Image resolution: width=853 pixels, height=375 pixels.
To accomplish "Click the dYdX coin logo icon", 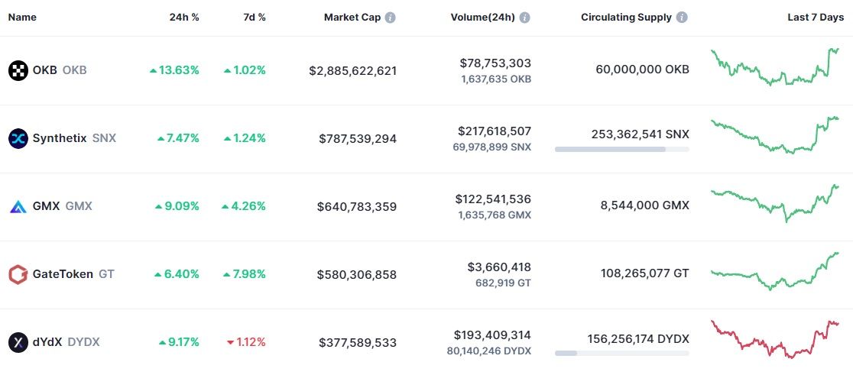I will (x=18, y=342).
